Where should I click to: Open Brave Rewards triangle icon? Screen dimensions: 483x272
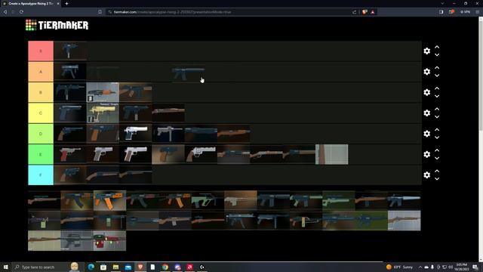point(373,12)
